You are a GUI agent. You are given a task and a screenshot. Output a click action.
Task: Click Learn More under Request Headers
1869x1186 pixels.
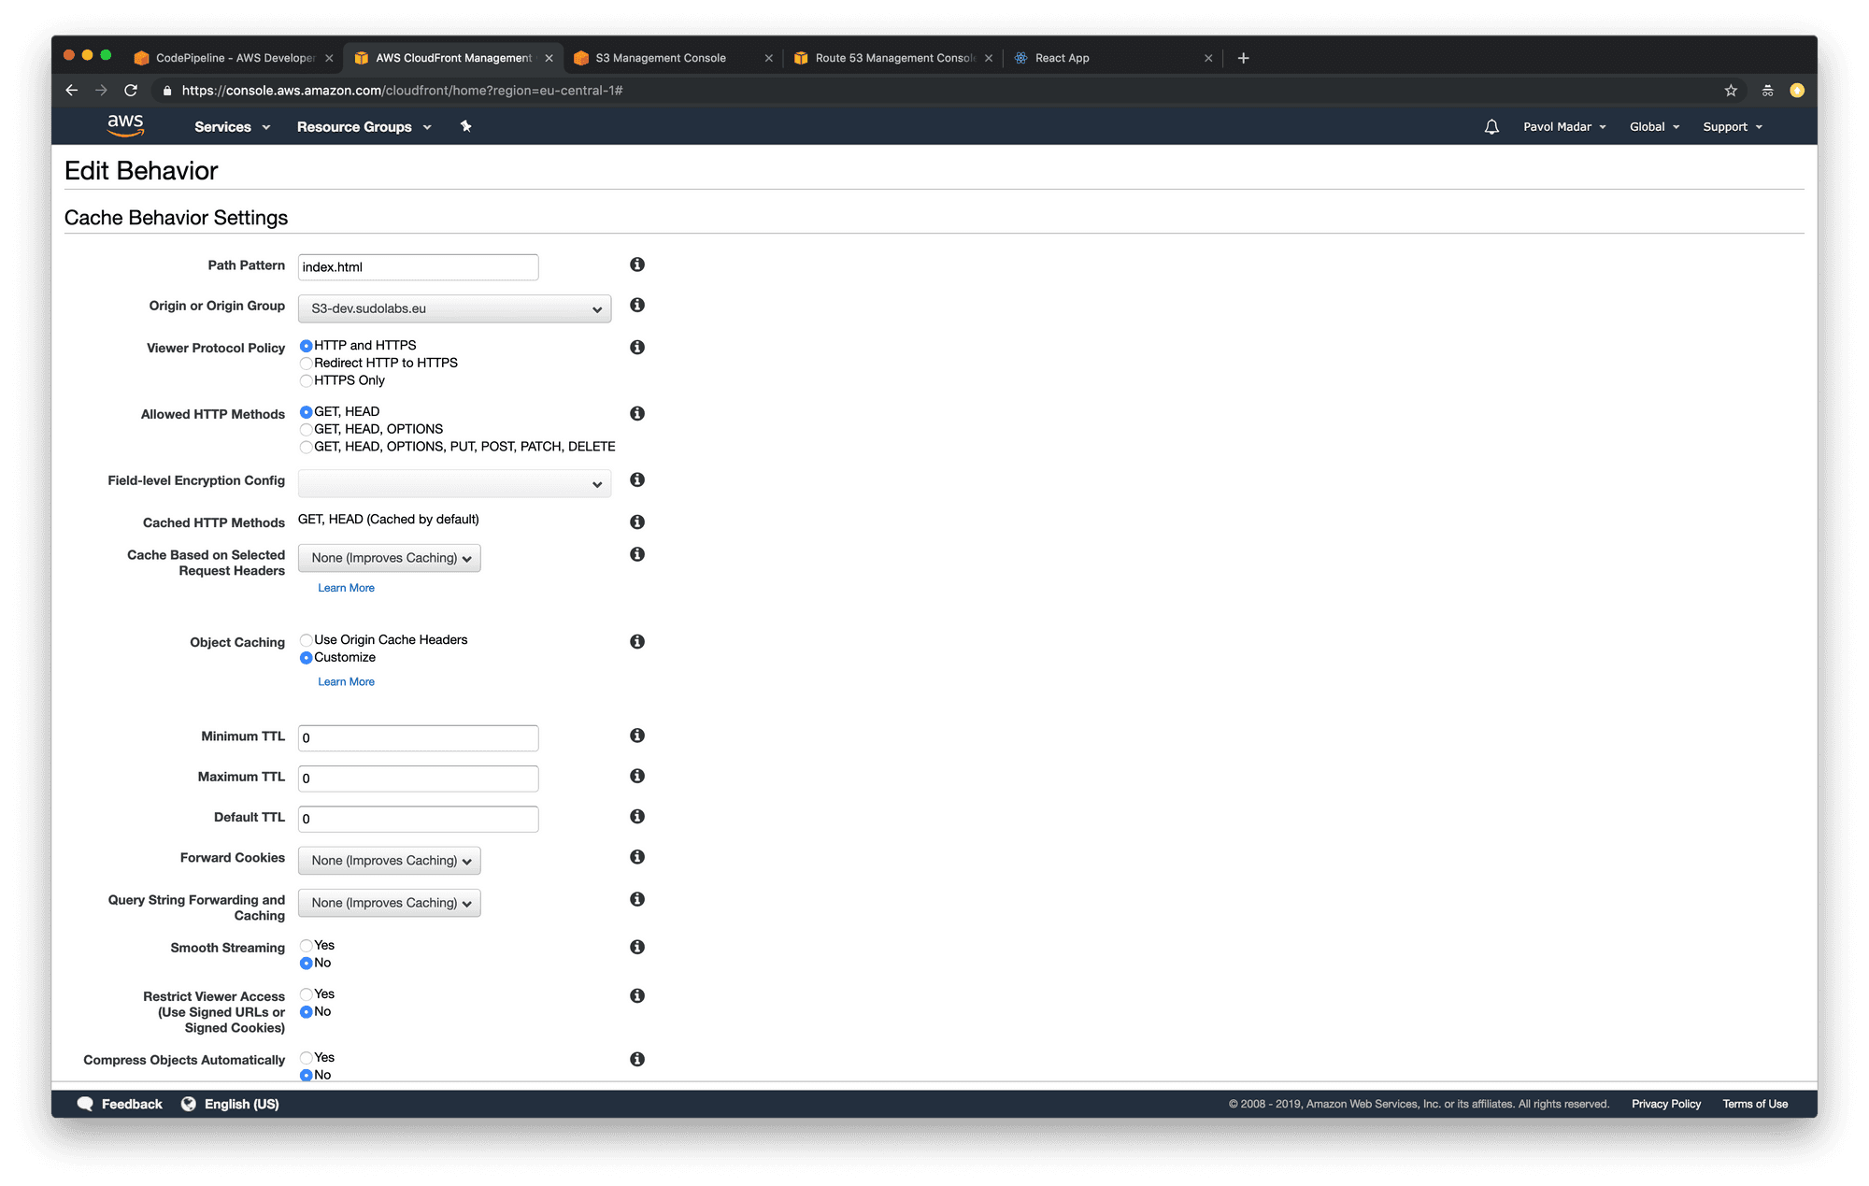346,588
